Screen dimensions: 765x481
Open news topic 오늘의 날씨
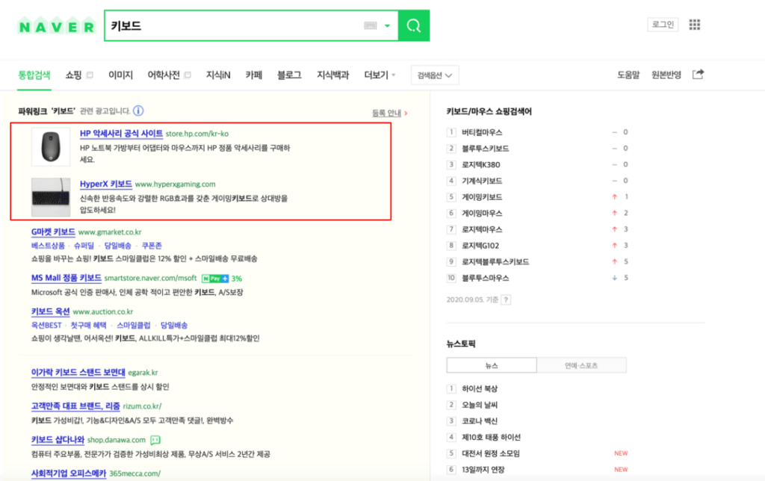pos(480,404)
